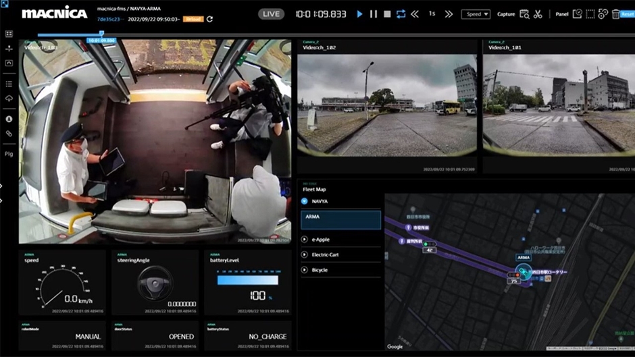Screen dimensions: 635x357
Task: Click the dashed-square panel selection icon
Action: (x=590, y=14)
